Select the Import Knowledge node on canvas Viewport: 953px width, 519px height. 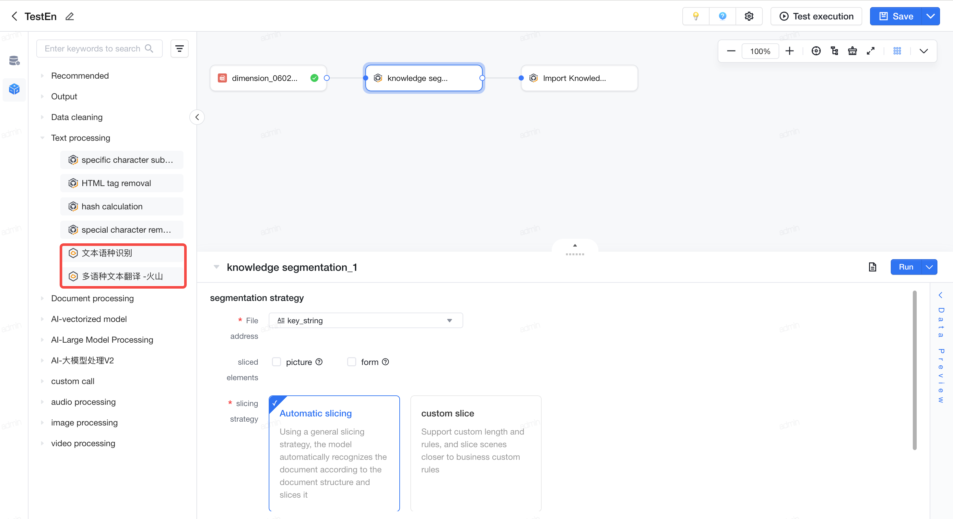pos(579,78)
